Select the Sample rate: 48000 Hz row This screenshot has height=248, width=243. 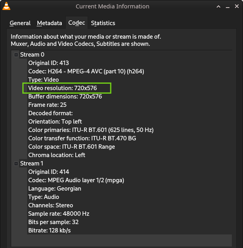59,214
